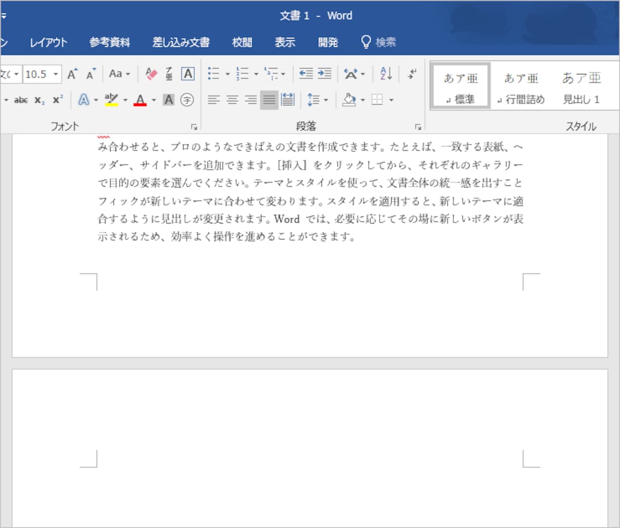Switch to the 校閲 tab
This screenshot has width=620, height=528.
(x=242, y=42)
